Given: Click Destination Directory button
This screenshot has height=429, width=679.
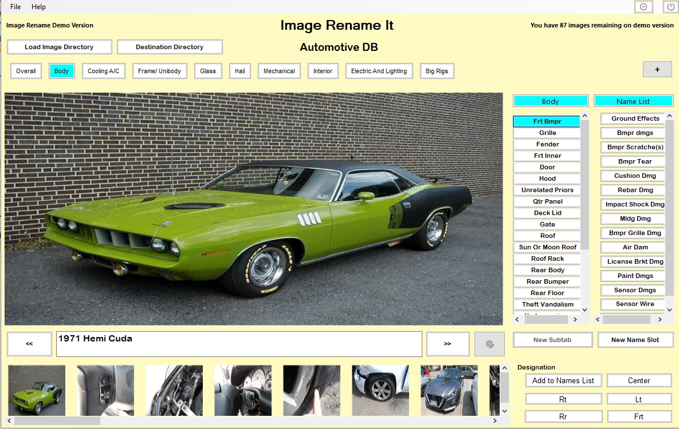Looking at the screenshot, I should 170,47.
